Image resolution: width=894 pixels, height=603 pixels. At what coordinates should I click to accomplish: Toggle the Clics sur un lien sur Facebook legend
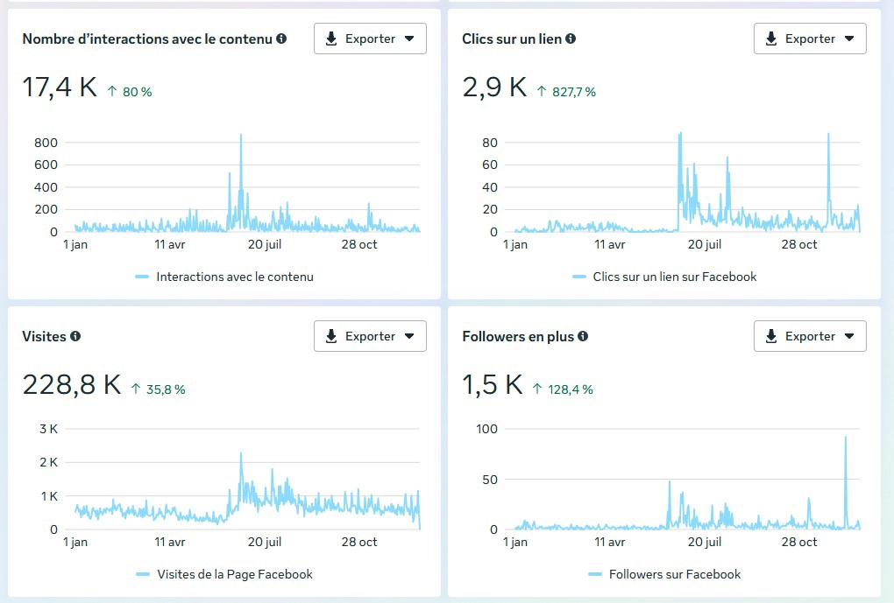[x=674, y=277]
